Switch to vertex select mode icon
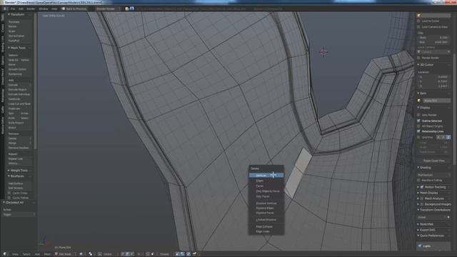The image size is (457, 257). coord(123,254)
